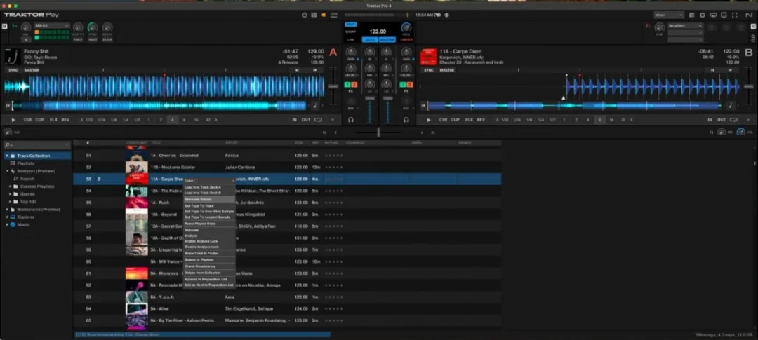Click the nudge-left crossfader arrow
This screenshot has width=758, height=340.
click(x=335, y=132)
